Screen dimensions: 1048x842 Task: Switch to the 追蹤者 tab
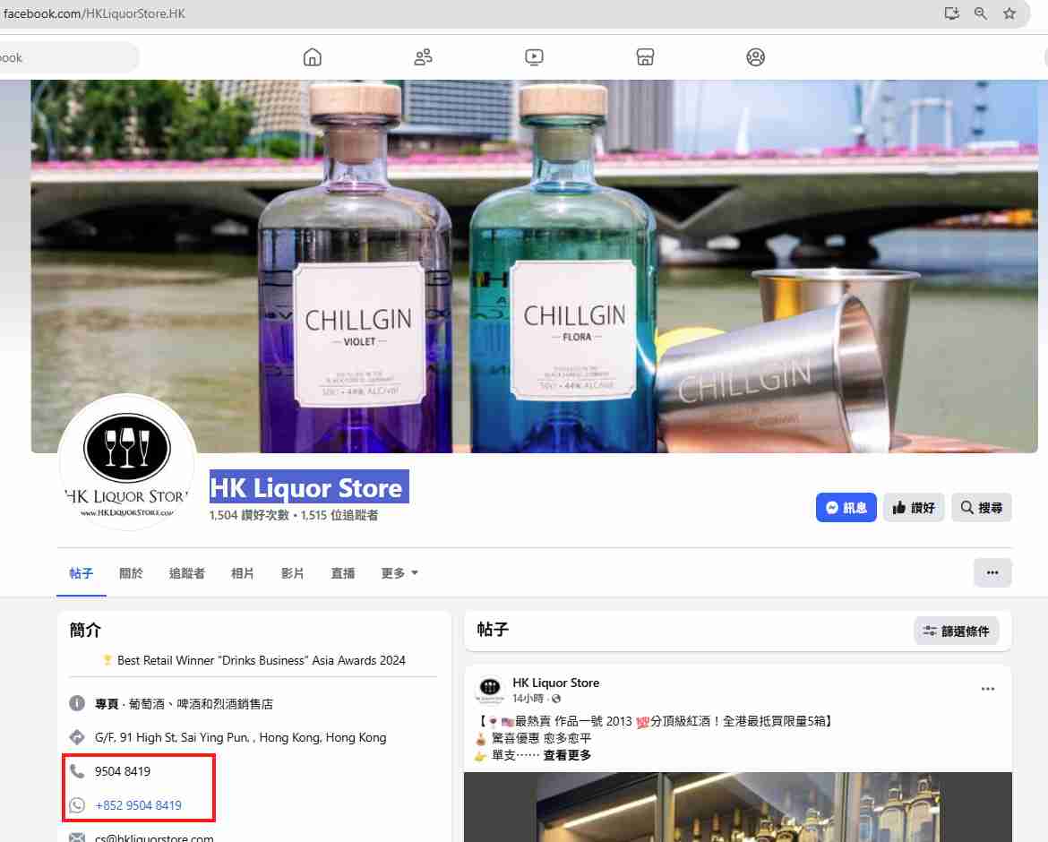[x=186, y=573]
